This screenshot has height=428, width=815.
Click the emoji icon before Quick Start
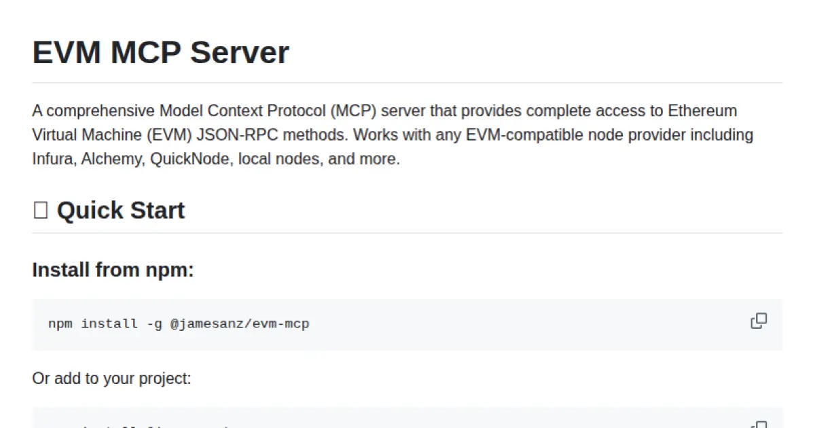point(40,210)
